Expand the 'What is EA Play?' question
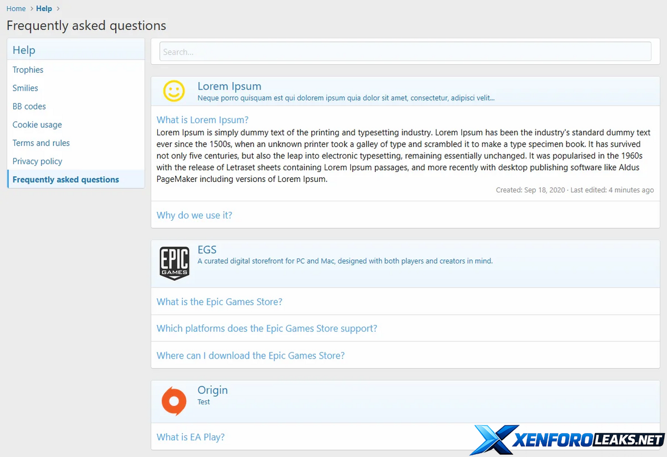The height and width of the screenshot is (457, 667). click(x=191, y=437)
